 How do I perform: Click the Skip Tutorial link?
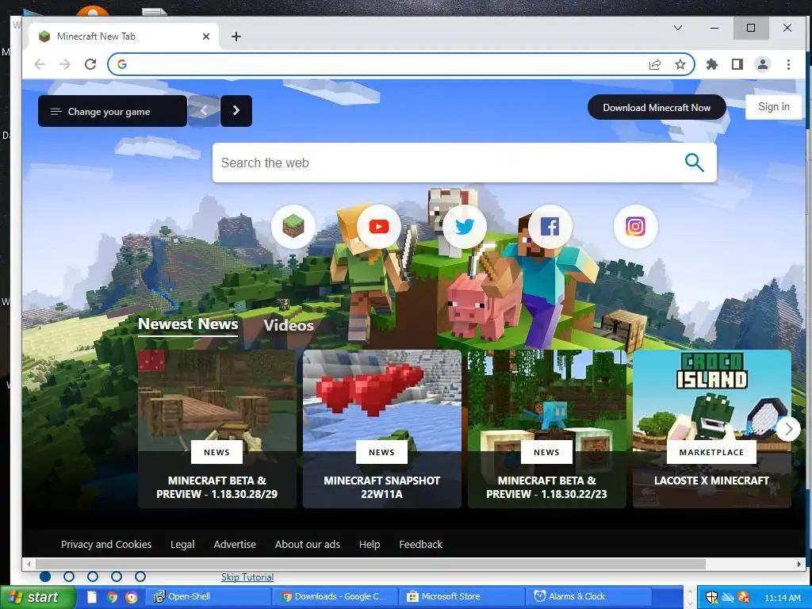(247, 577)
